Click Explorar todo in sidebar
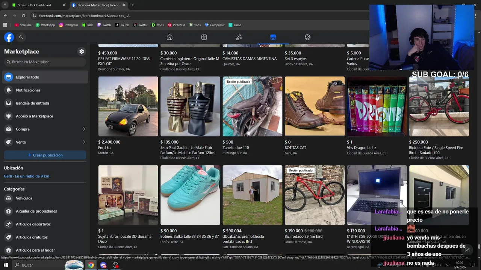This screenshot has width=481, height=270. [x=45, y=77]
